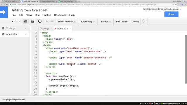Open the Repository dropdown
The width and height of the screenshot is (187, 105).
(x=88, y=22)
